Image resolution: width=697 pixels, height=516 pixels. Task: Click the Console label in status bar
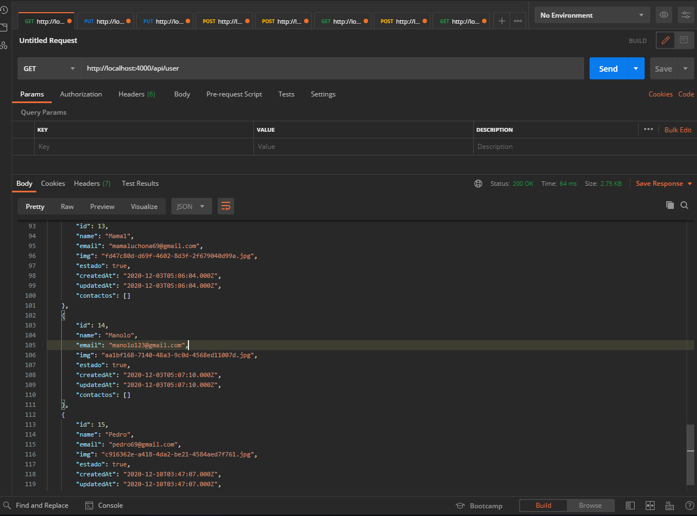click(110, 506)
